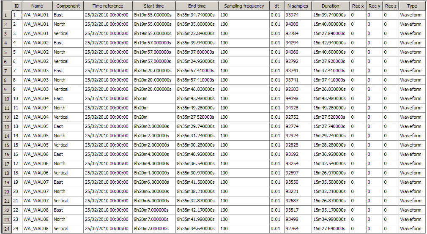Click the Time reference column header
The width and height of the screenshot is (427, 234).
pos(108,6)
